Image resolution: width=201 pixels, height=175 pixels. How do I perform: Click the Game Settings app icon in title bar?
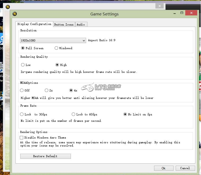click(15, 14)
